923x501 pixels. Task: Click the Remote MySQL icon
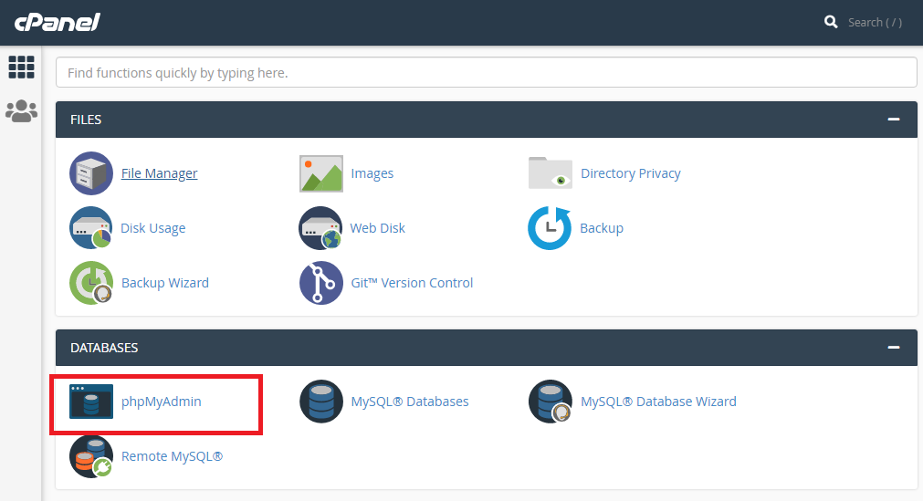[x=91, y=456]
